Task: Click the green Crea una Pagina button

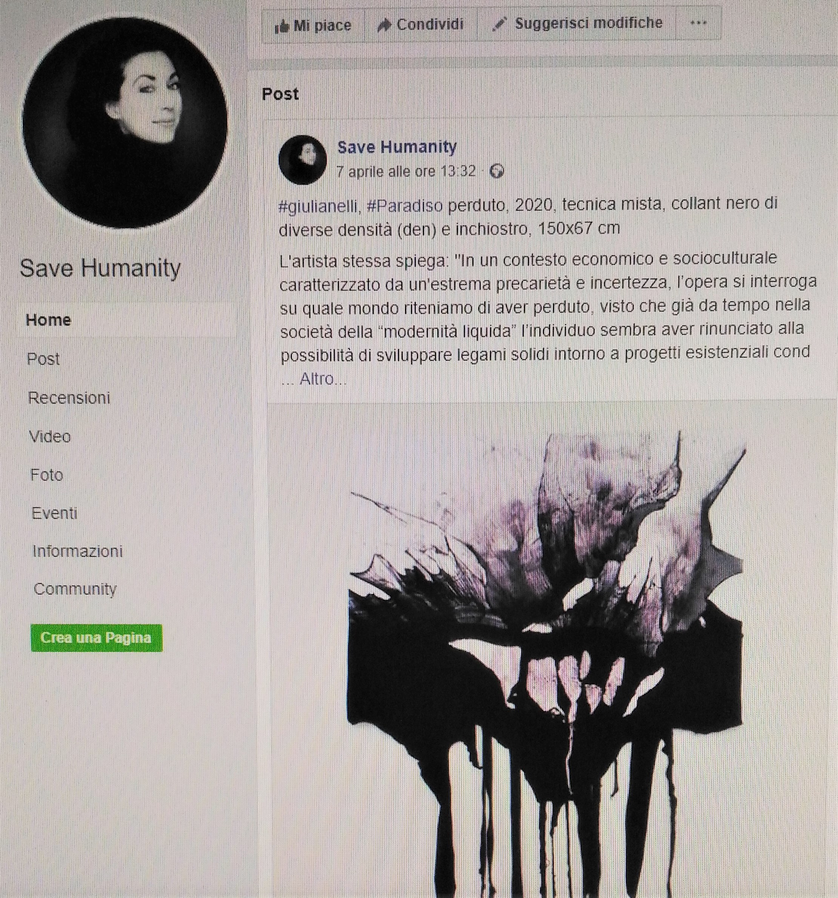Action: tap(97, 638)
